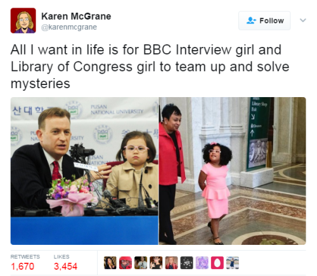The height and width of the screenshot is (276, 317).
Task: Open the press conference photo on left
Action: (x=84, y=171)
